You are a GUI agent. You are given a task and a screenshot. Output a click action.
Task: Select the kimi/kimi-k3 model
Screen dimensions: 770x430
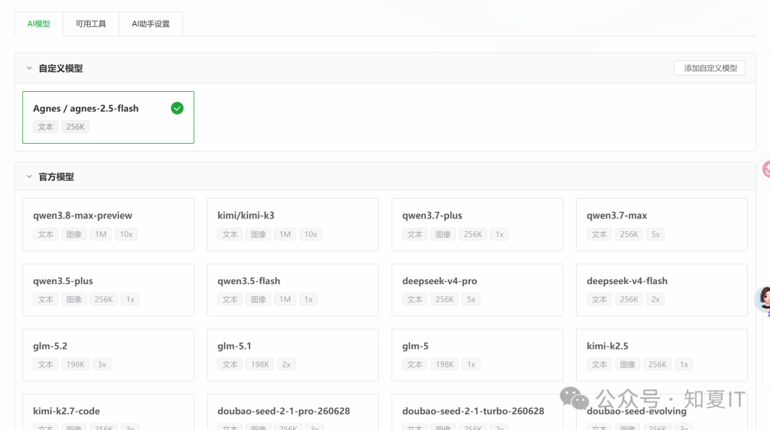[293, 224]
